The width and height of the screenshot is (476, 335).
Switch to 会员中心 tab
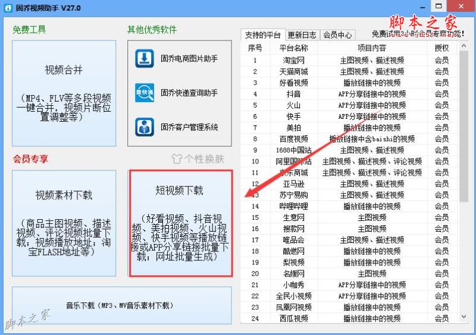[x=337, y=35]
